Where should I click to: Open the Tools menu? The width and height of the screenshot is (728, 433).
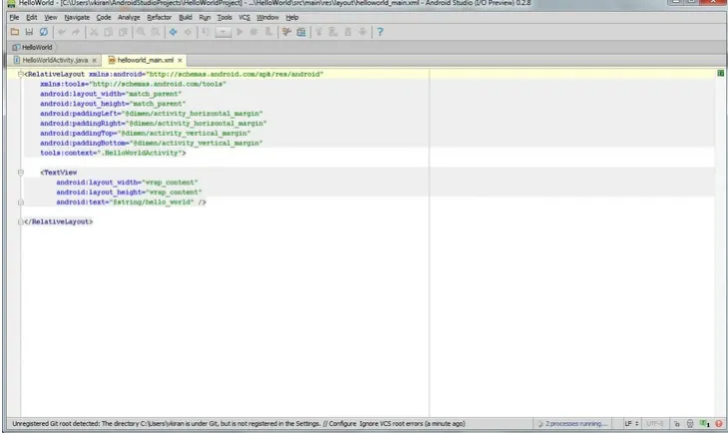[x=225, y=17]
